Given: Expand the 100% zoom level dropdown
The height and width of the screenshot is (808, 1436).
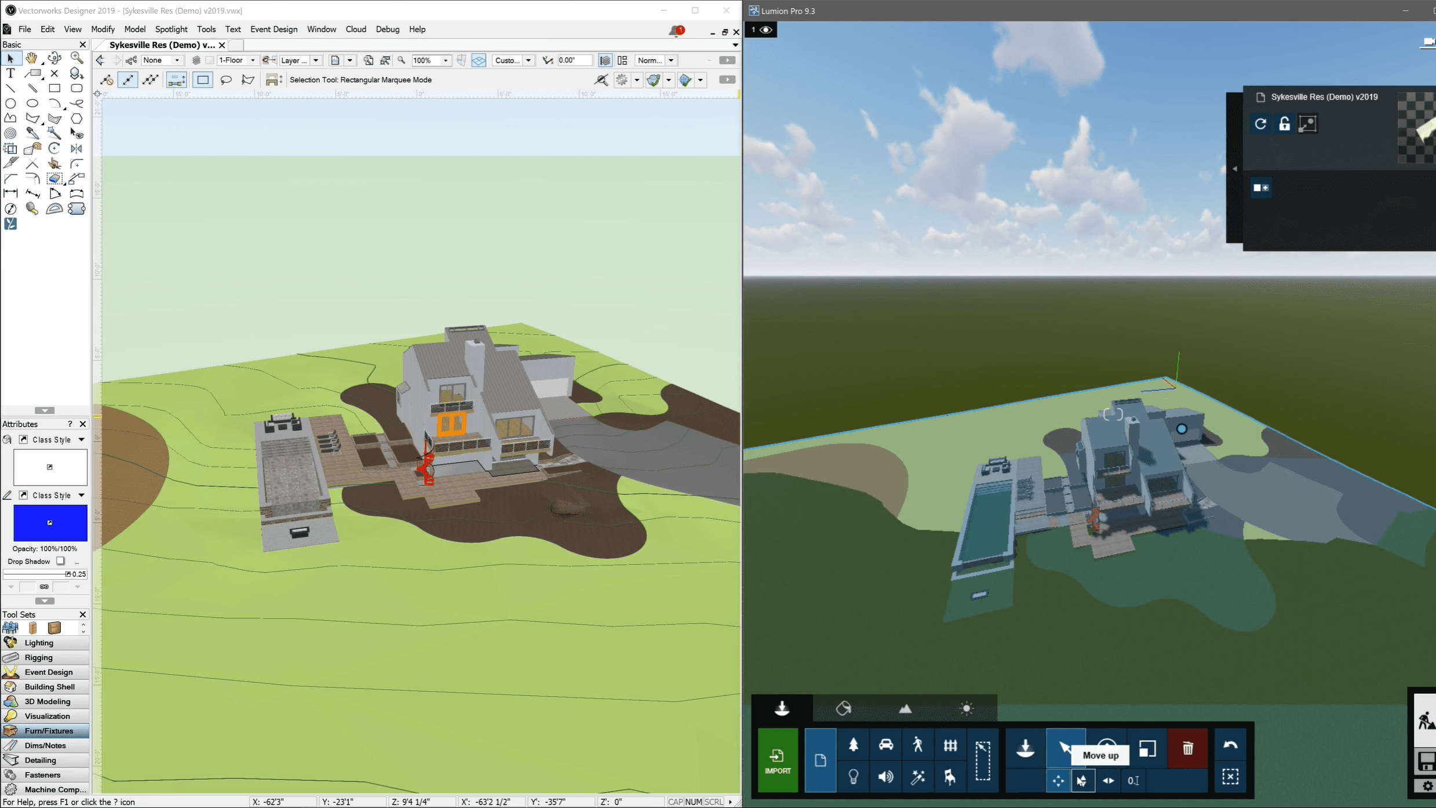Looking at the screenshot, I should tap(445, 60).
